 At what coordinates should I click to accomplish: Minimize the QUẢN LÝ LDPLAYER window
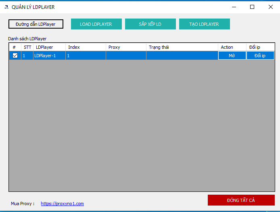(x=234, y=7)
